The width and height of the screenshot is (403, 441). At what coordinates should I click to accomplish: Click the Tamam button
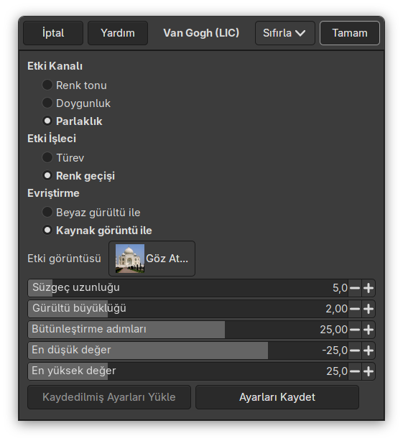coord(350,33)
